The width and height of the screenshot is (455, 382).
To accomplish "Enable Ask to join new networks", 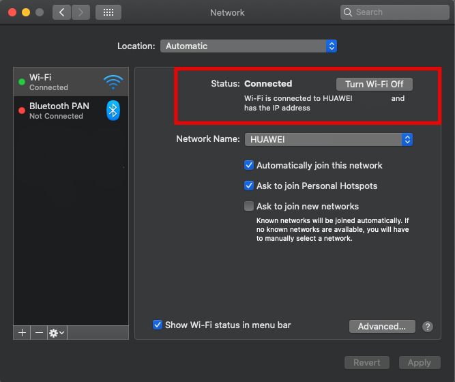I will click(x=249, y=206).
